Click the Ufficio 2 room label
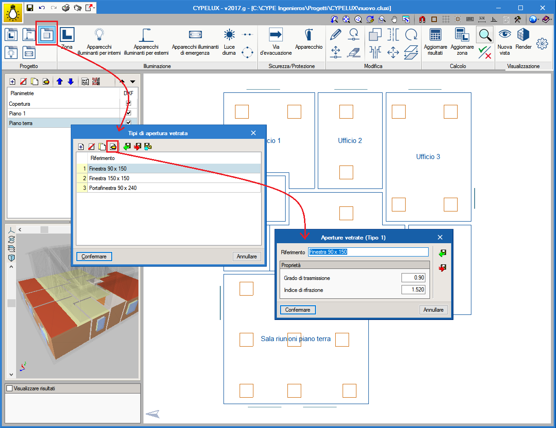The width and height of the screenshot is (556, 428). [350, 141]
